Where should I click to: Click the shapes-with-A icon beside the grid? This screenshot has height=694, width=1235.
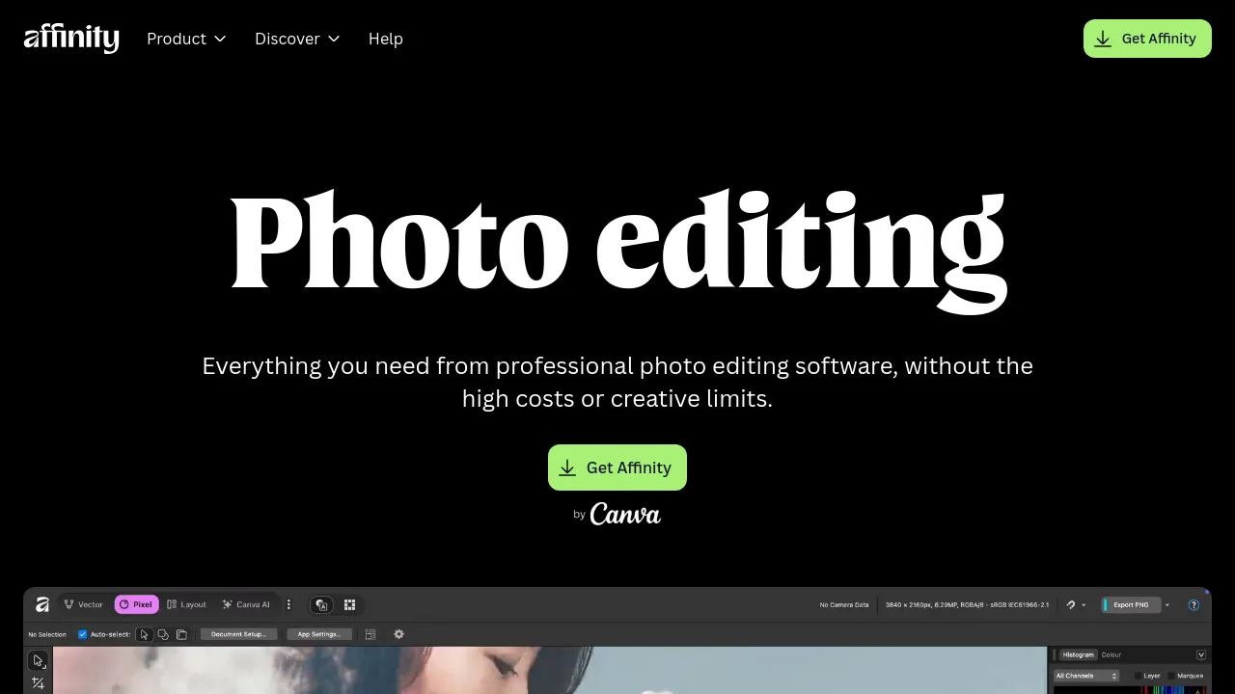click(x=322, y=604)
